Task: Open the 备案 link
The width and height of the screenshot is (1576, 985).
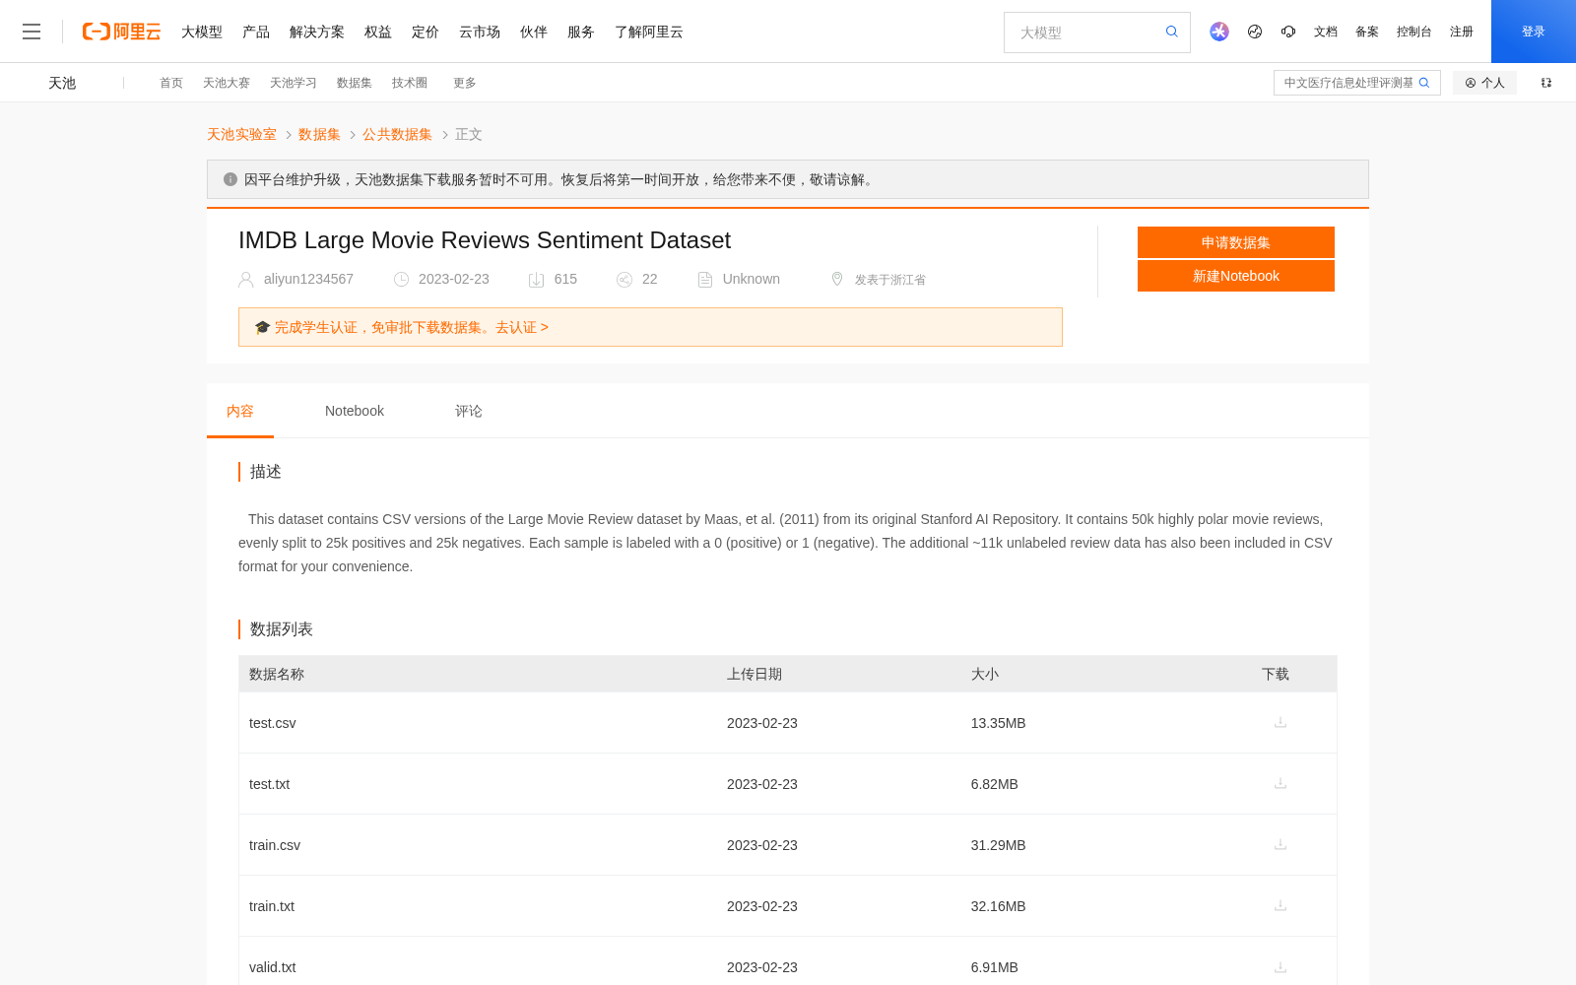Action: [1367, 32]
